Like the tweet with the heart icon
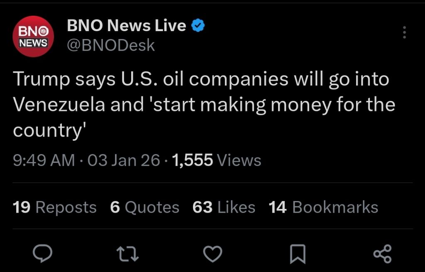 point(212,253)
